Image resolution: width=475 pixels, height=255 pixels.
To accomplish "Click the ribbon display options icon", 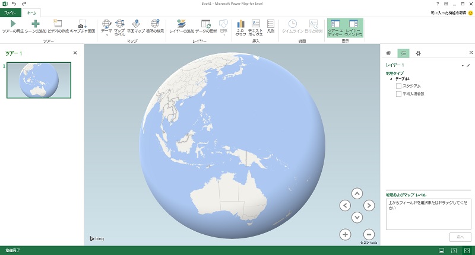I will pos(446,4).
